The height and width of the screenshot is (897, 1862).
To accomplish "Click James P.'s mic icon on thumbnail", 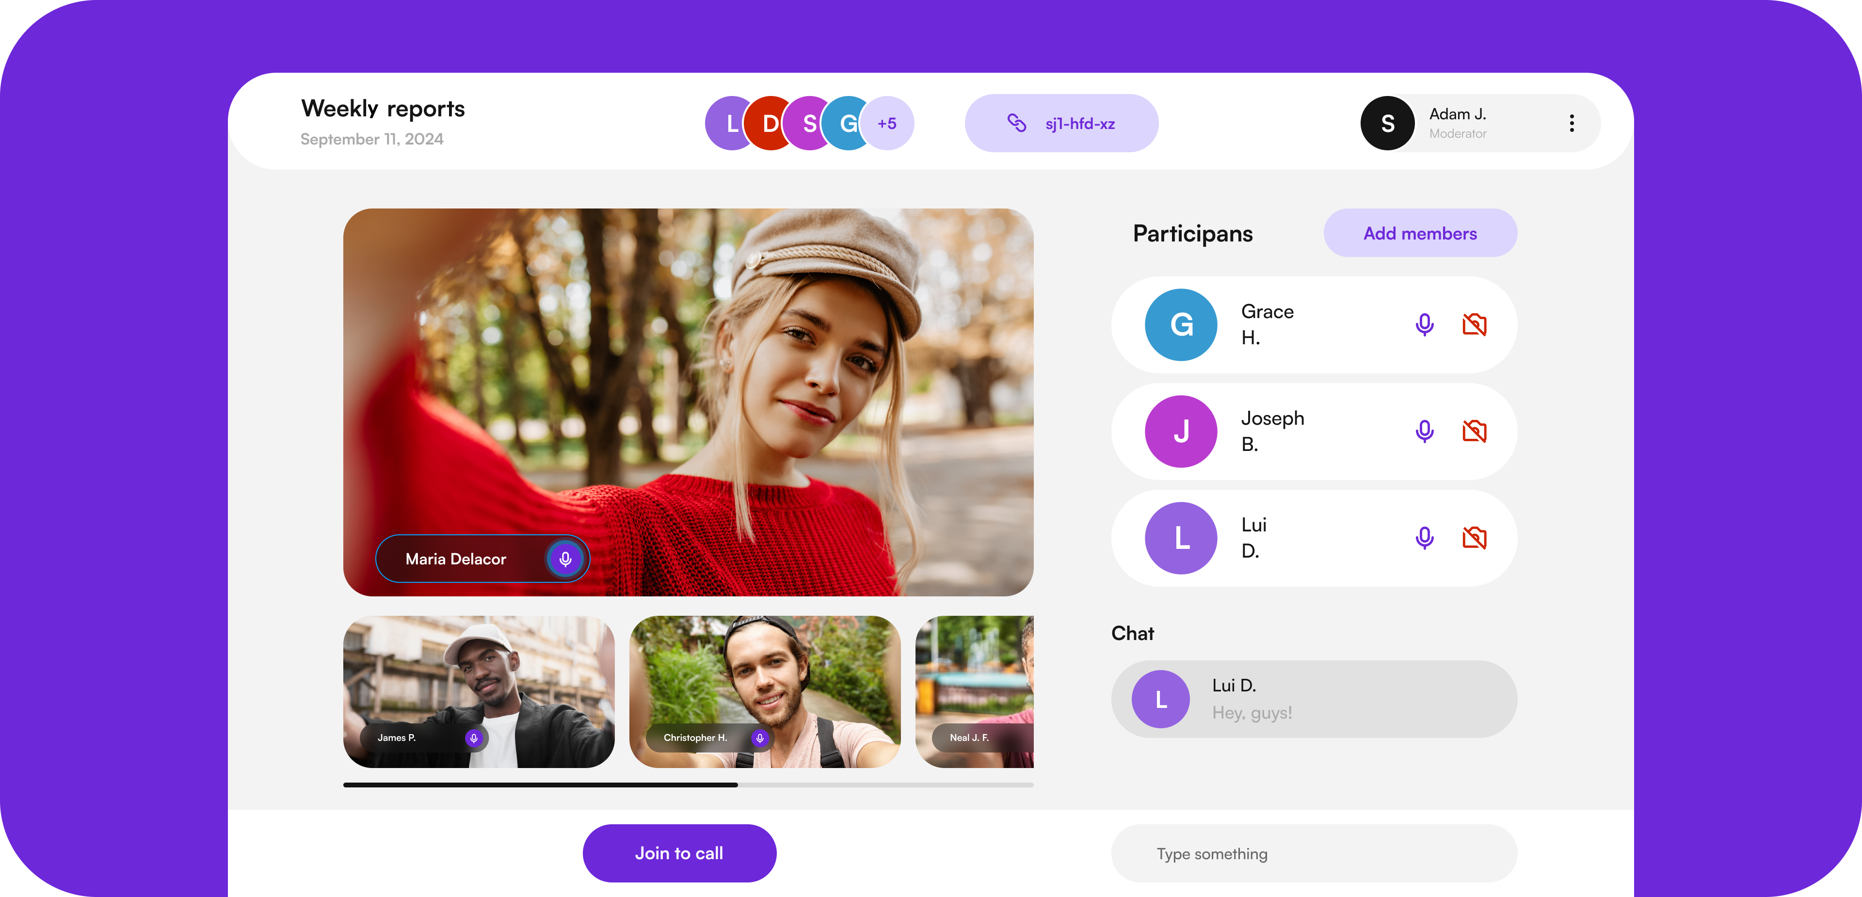I will click(x=473, y=738).
